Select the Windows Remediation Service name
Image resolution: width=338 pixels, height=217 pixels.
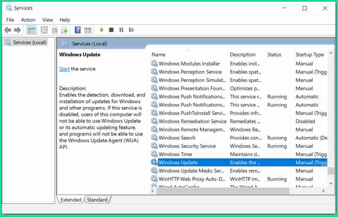point(193,121)
